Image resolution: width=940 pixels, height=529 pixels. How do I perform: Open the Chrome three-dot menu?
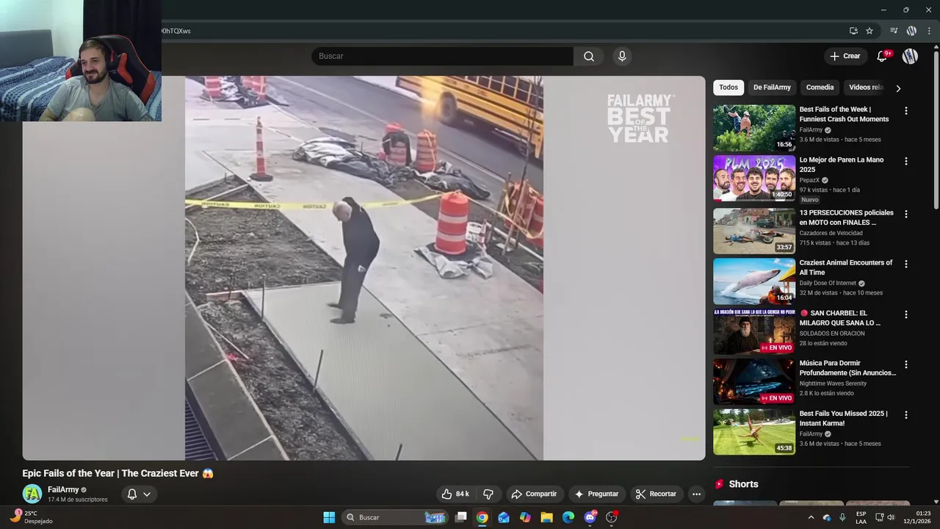click(929, 31)
